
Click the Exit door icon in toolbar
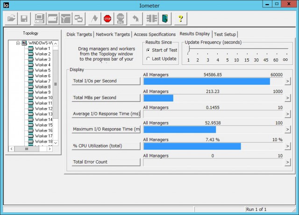coord(164,19)
